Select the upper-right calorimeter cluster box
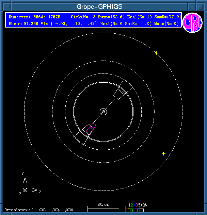This screenshot has width=207, height=215. tap(123, 89)
